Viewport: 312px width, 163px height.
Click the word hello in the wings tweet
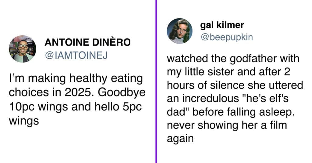click(x=107, y=107)
